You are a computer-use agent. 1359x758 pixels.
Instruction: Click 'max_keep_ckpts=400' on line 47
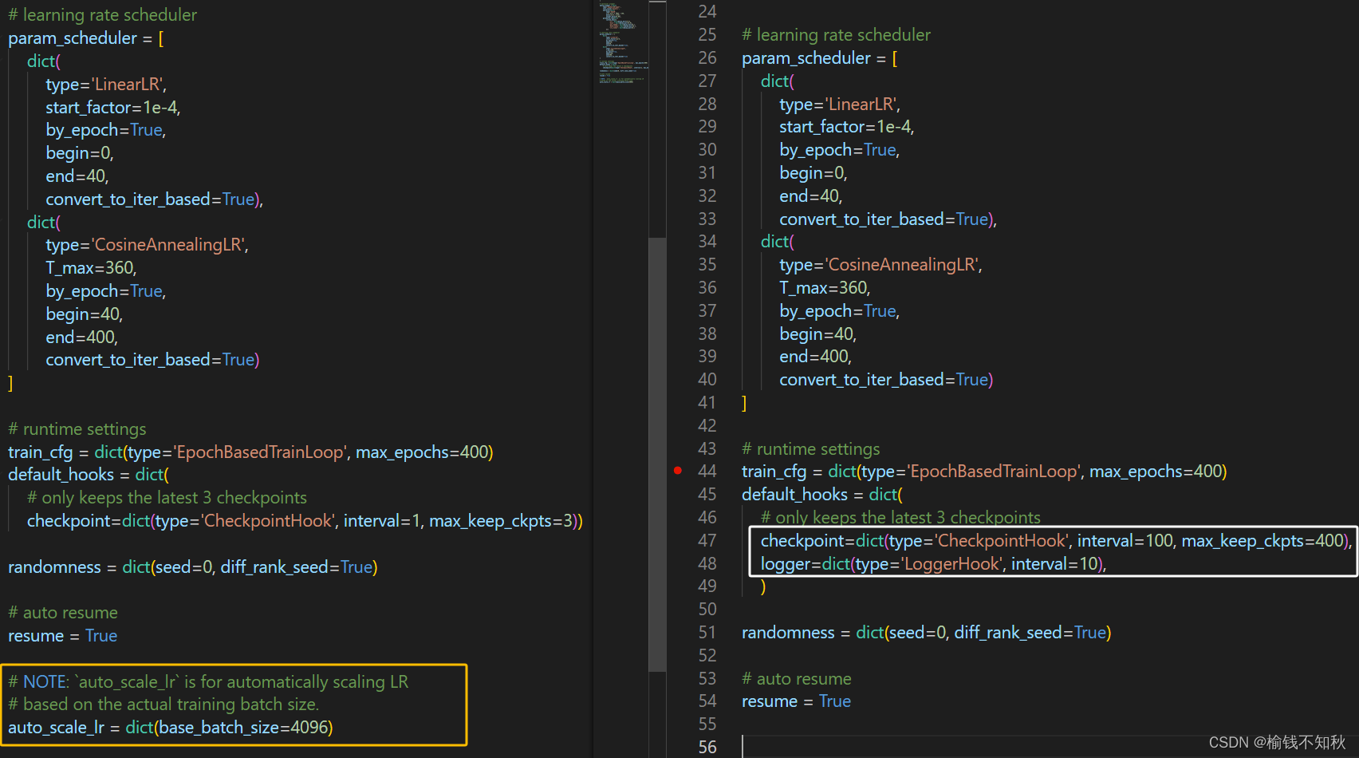1263,541
